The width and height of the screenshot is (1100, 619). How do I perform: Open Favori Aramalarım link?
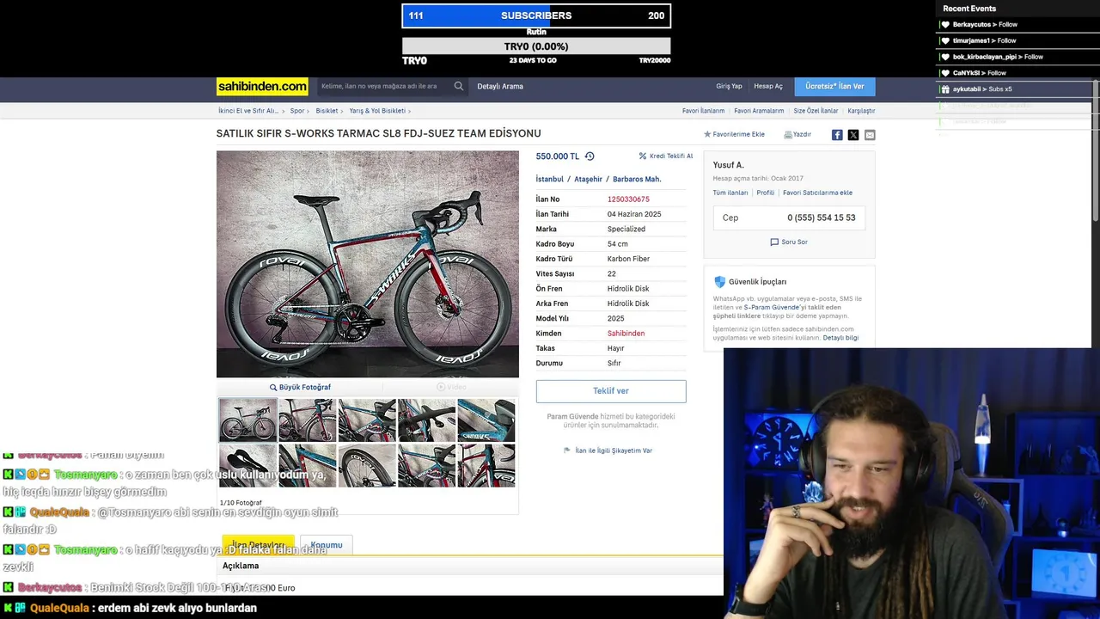(x=759, y=111)
